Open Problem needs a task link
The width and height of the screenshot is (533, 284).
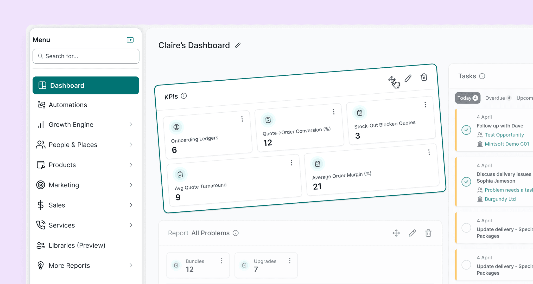click(x=509, y=190)
